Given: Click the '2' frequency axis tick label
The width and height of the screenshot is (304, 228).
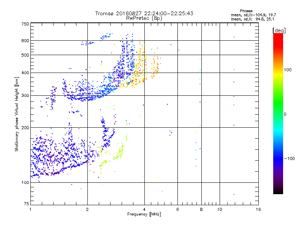Looking at the screenshot, I should click(87, 209).
